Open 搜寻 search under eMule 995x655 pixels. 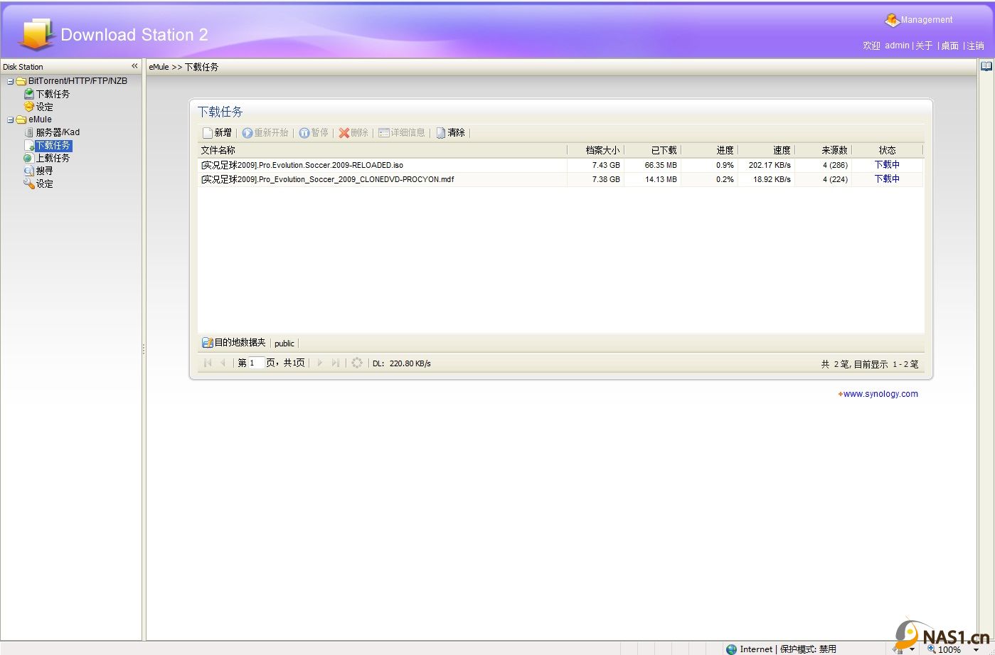(x=44, y=171)
